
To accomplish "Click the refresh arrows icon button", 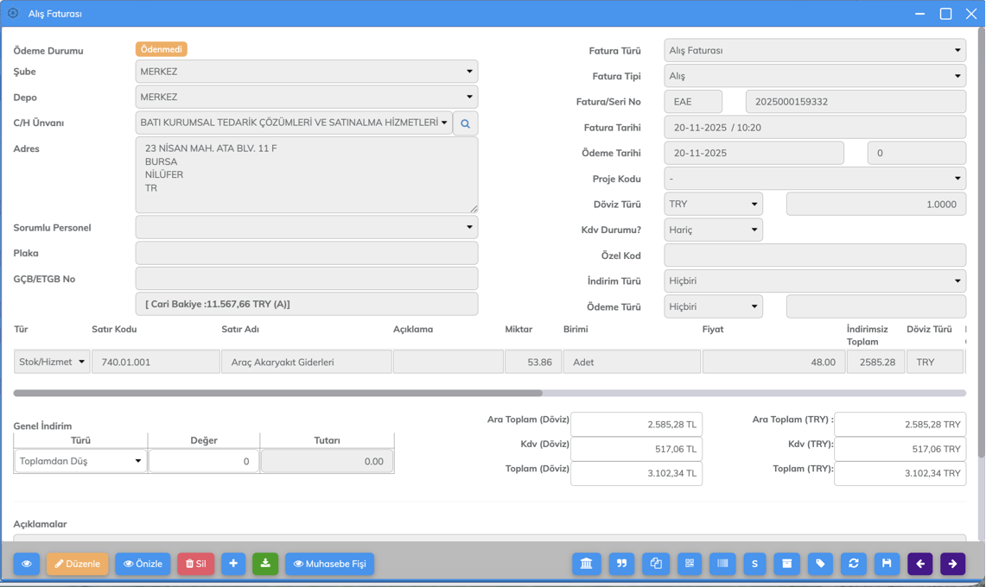I will click(854, 564).
